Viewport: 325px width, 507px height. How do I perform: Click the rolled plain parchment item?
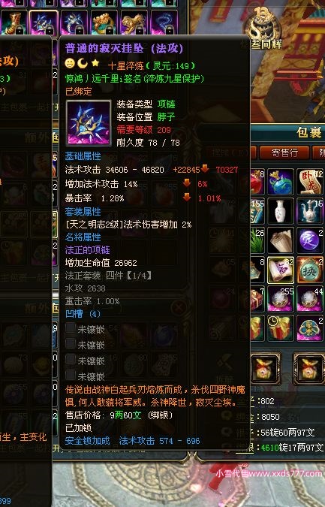281,240
